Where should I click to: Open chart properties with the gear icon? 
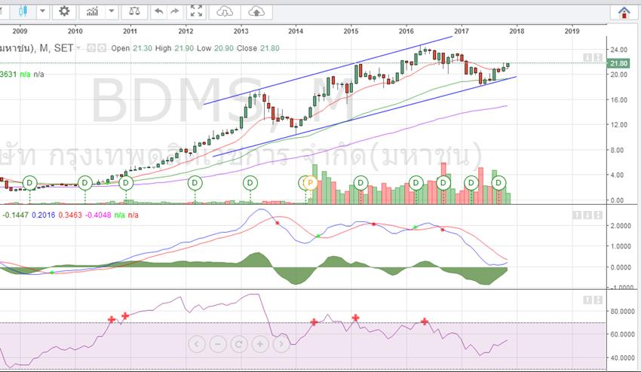point(64,11)
